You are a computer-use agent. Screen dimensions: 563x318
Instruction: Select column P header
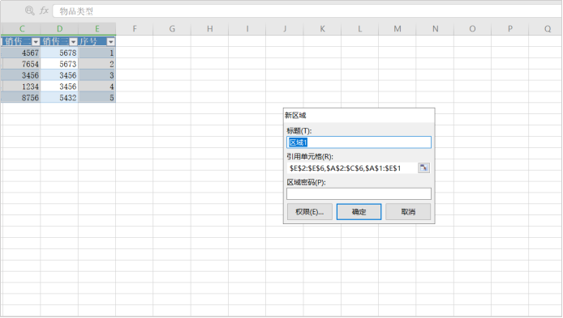click(510, 28)
